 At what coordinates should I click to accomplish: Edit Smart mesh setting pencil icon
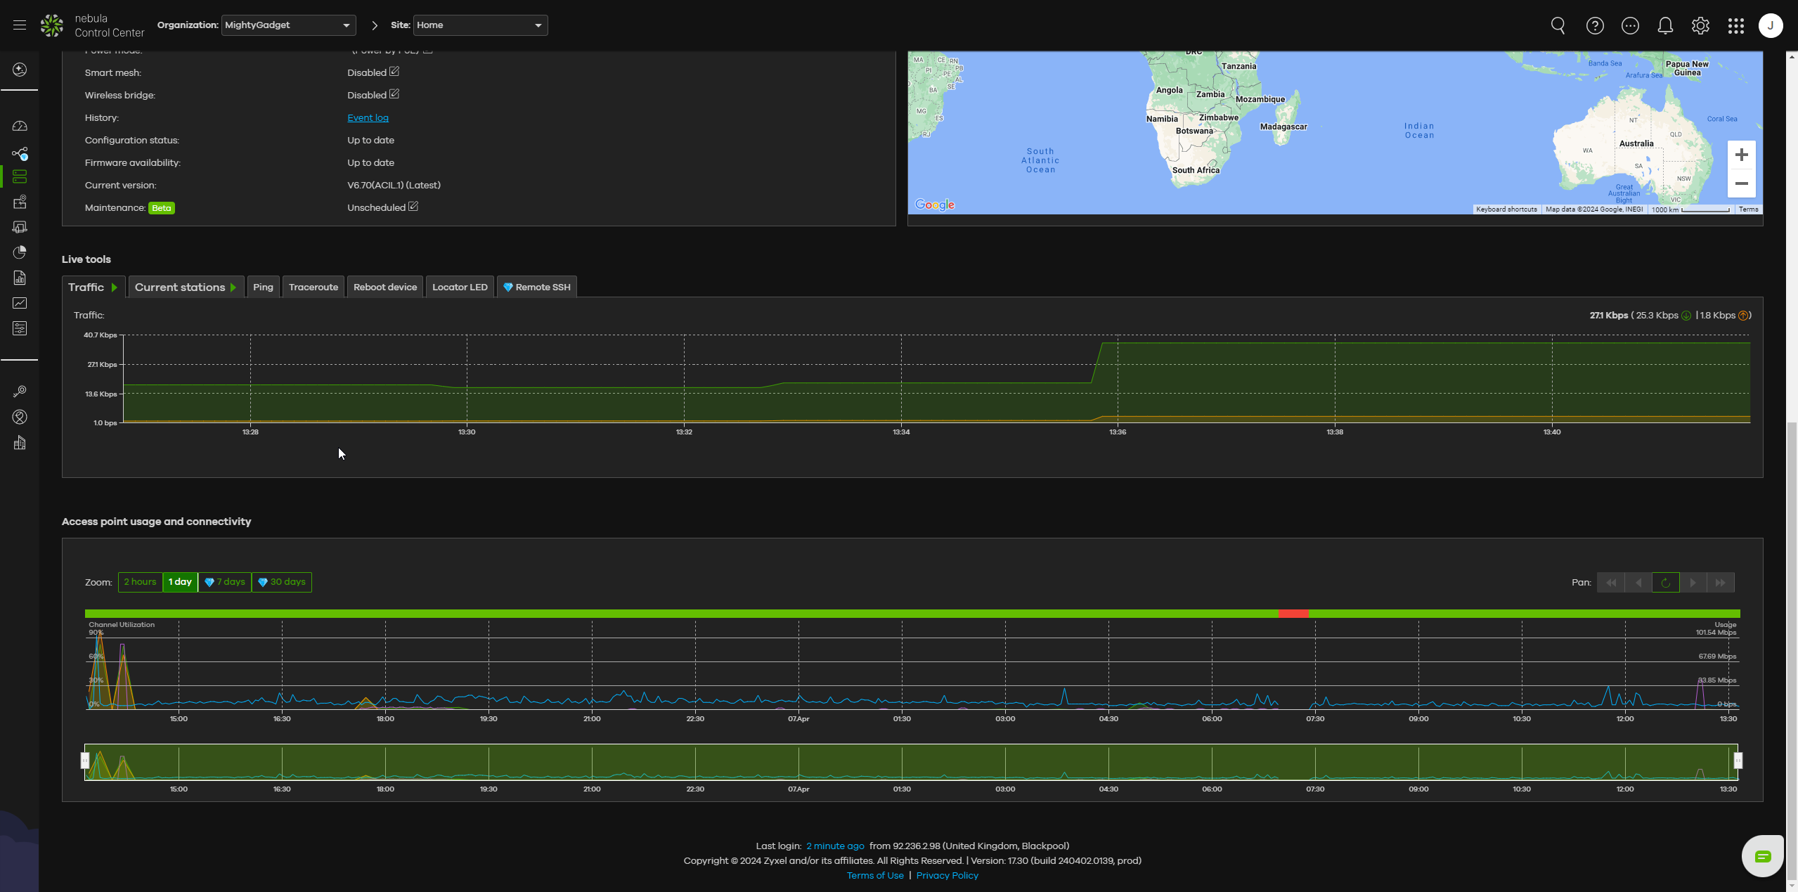(x=394, y=72)
